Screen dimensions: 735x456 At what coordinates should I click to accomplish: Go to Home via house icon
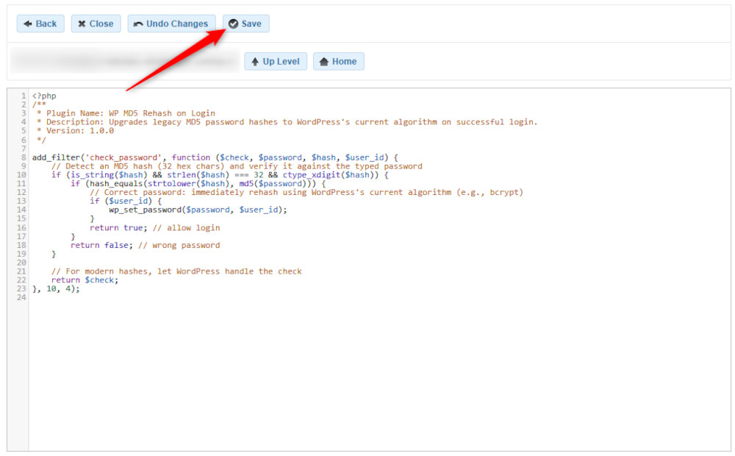pos(324,62)
